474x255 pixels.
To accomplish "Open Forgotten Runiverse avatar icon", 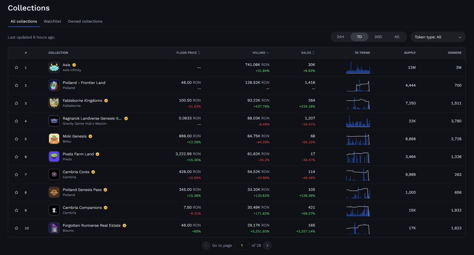I will pos(54,228).
